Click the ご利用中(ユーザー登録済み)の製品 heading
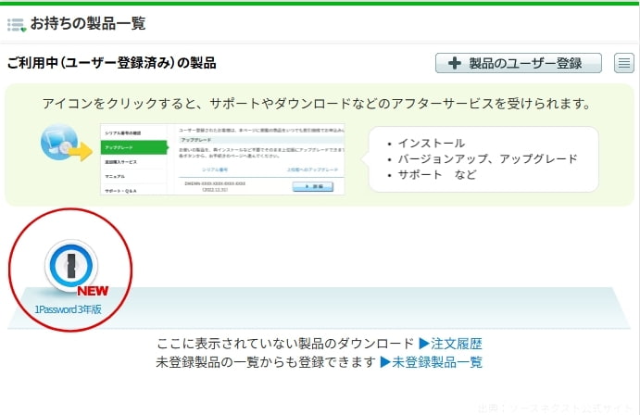Image resolution: width=640 pixels, height=415 pixels. [x=112, y=63]
